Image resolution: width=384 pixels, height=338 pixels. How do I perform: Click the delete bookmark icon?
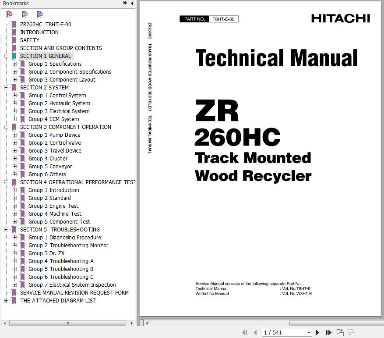pyautogui.click(x=9, y=14)
